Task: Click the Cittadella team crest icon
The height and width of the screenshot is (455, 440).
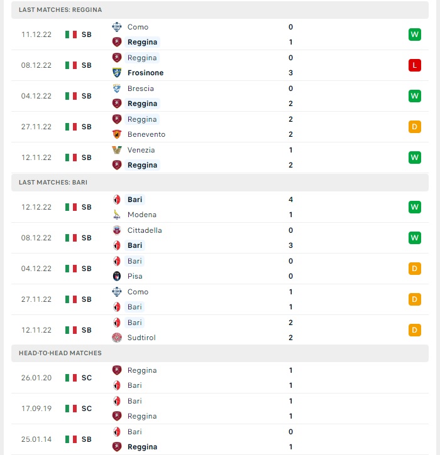Action: pos(117,230)
